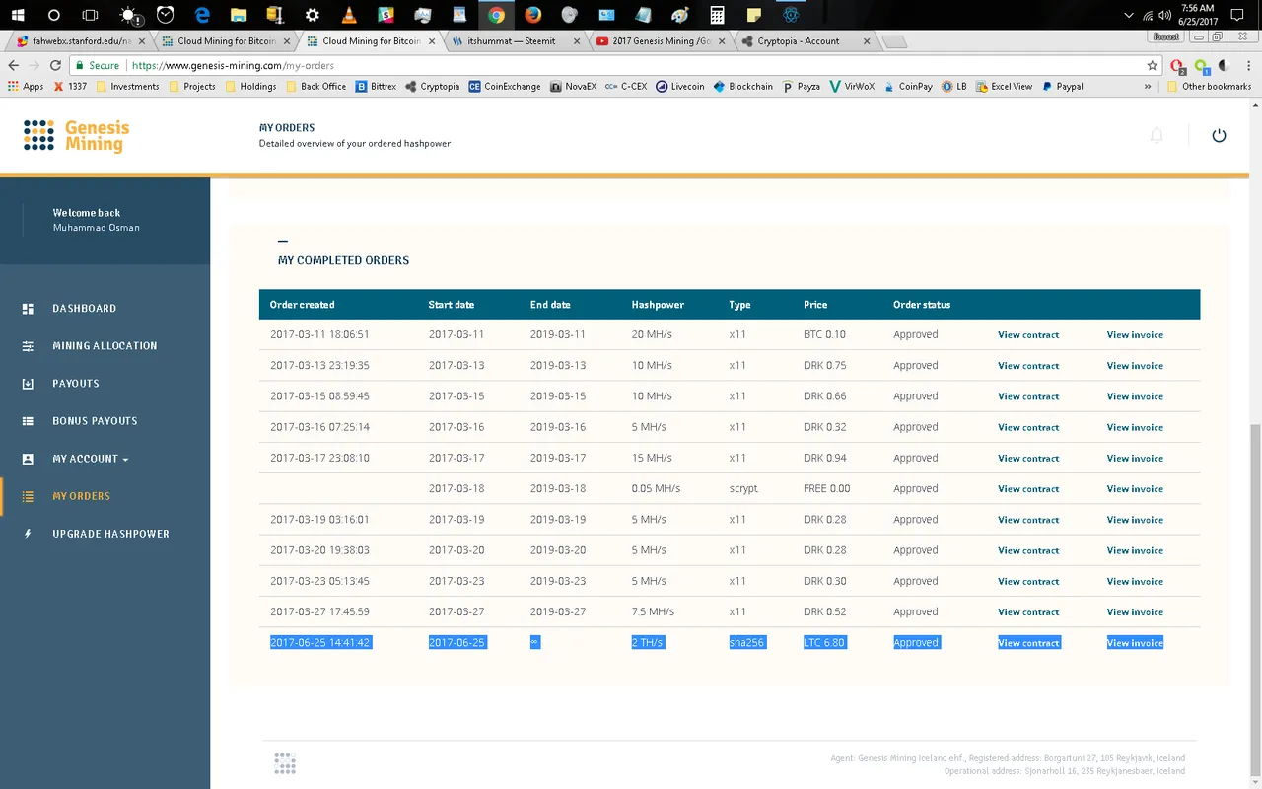The width and height of the screenshot is (1262, 789).
Task: Click the Mining Allocation sliders icon
Action: pos(29,346)
